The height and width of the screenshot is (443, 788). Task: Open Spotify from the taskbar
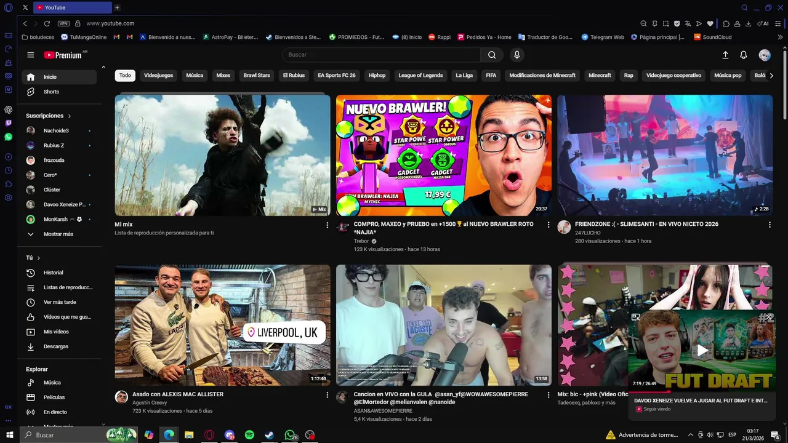[x=249, y=435]
